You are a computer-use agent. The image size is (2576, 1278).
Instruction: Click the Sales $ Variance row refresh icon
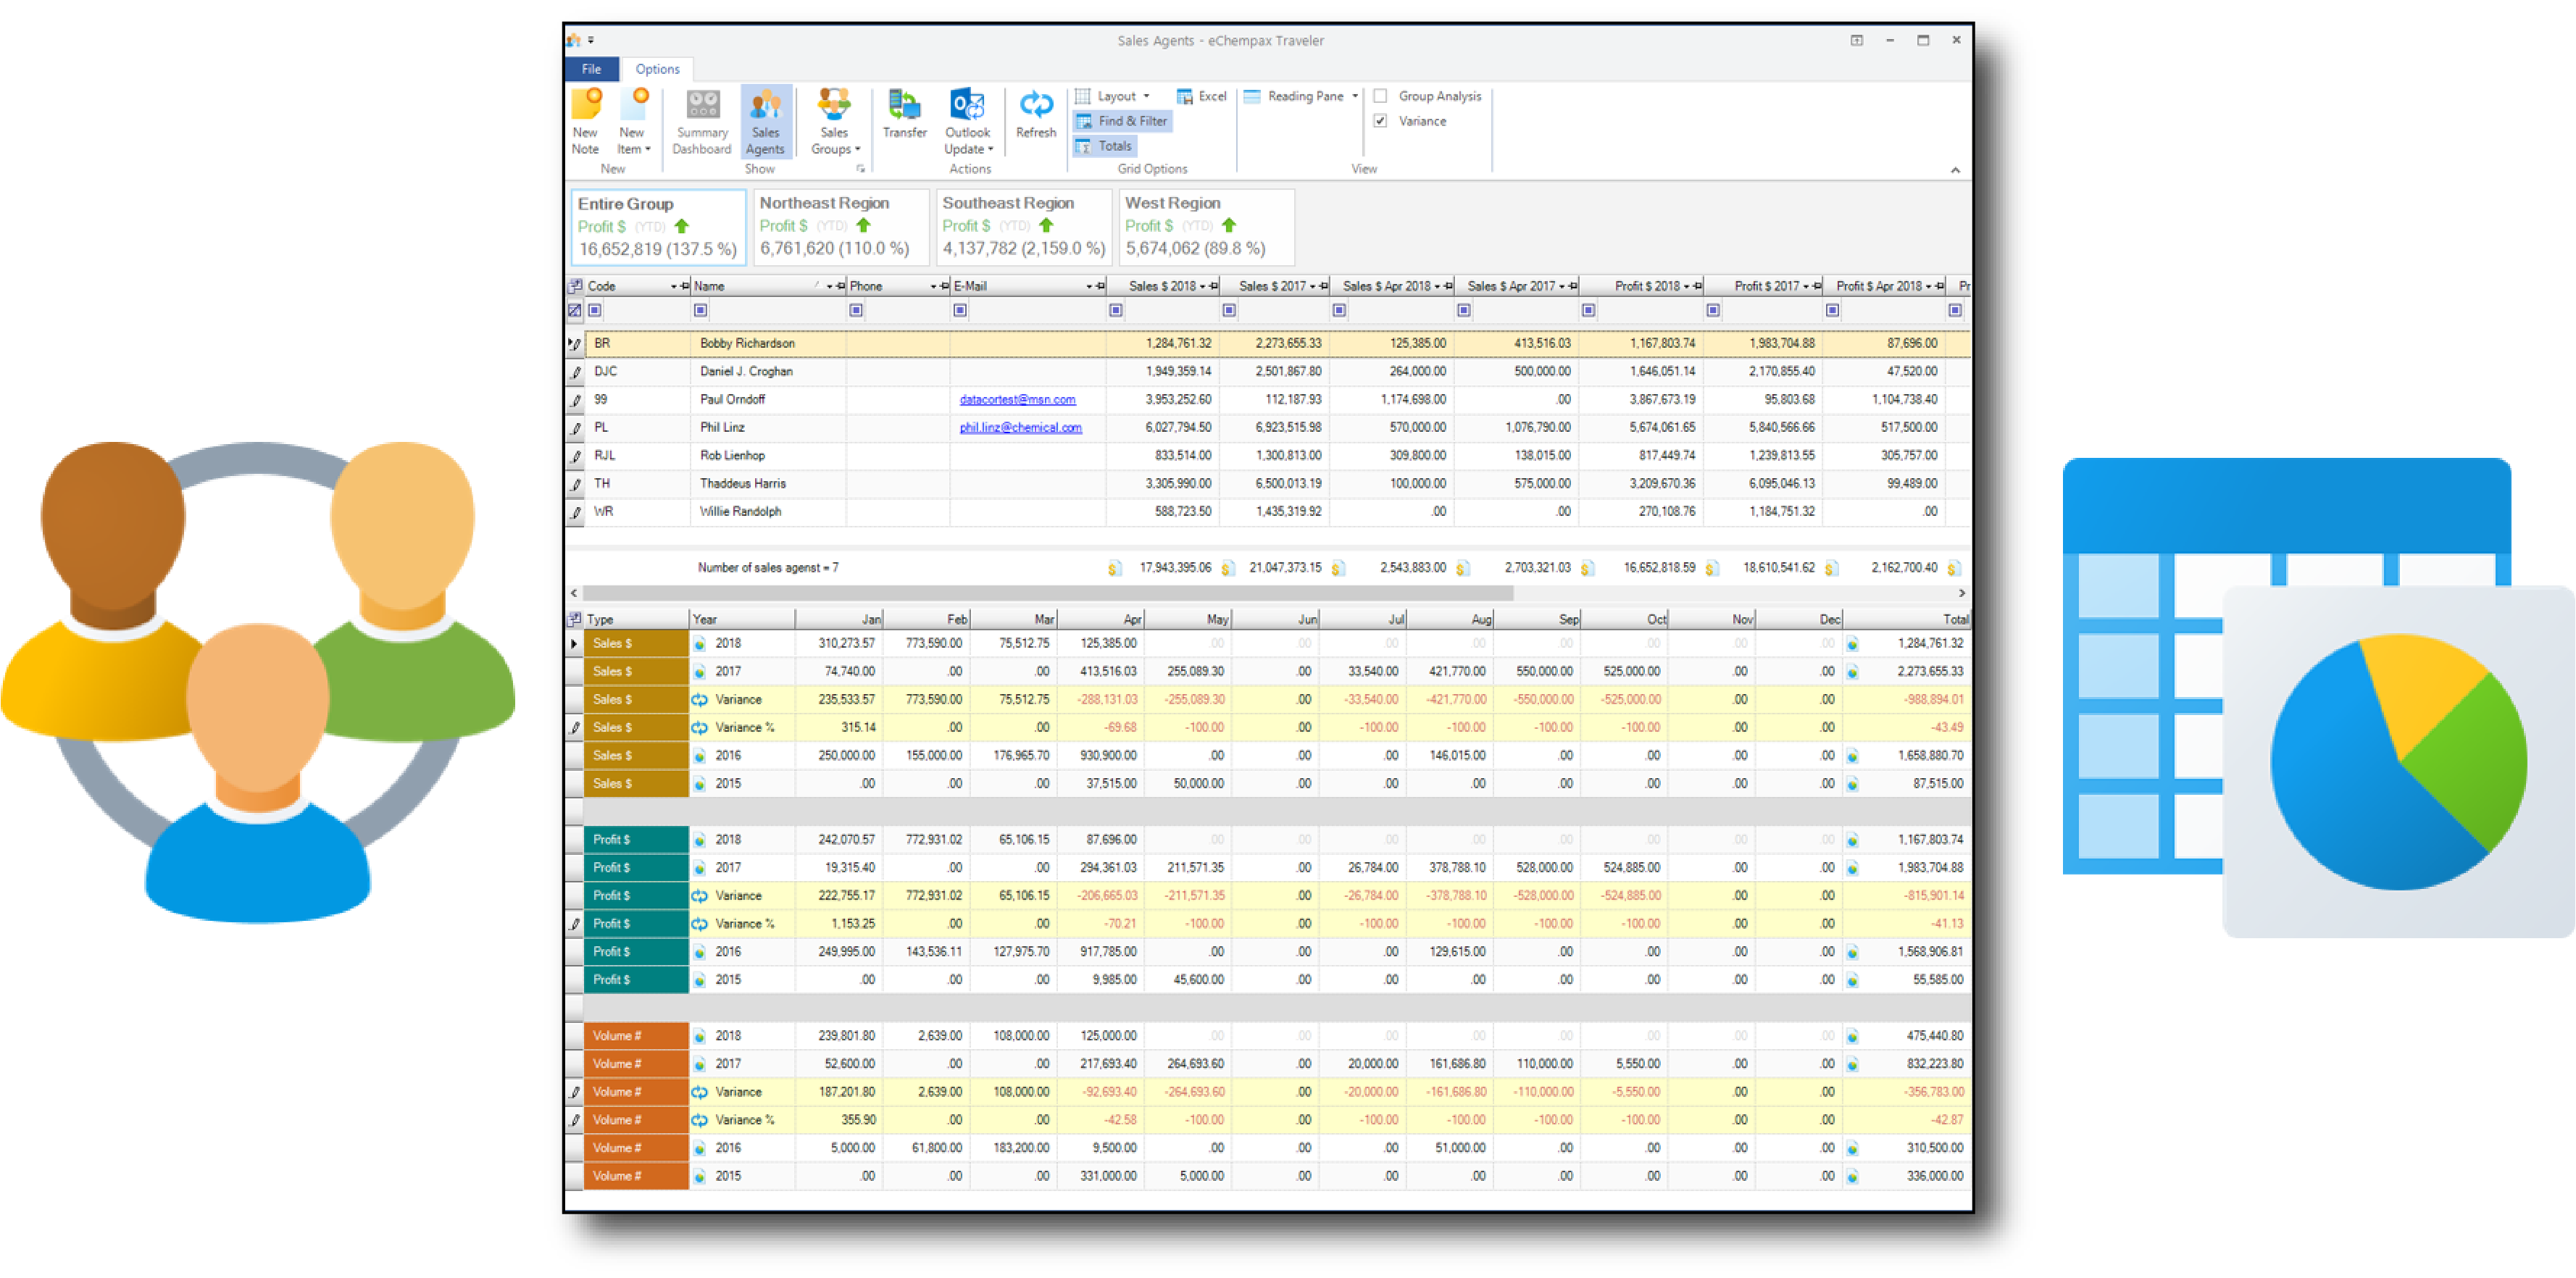700,700
